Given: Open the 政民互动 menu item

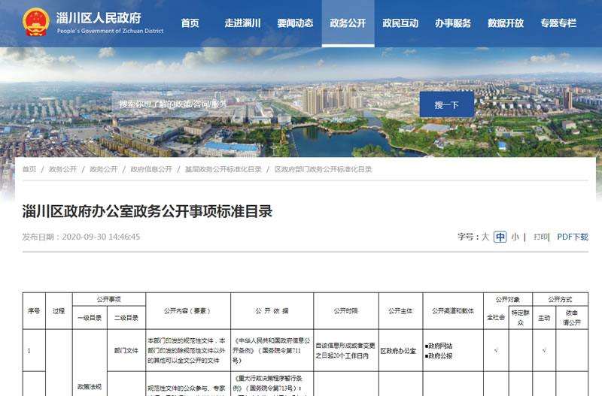Looking at the screenshot, I should pyautogui.click(x=400, y=23).
